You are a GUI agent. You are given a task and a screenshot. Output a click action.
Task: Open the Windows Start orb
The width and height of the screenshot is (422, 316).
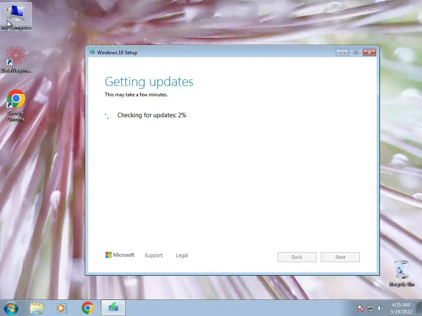(11, 308)
